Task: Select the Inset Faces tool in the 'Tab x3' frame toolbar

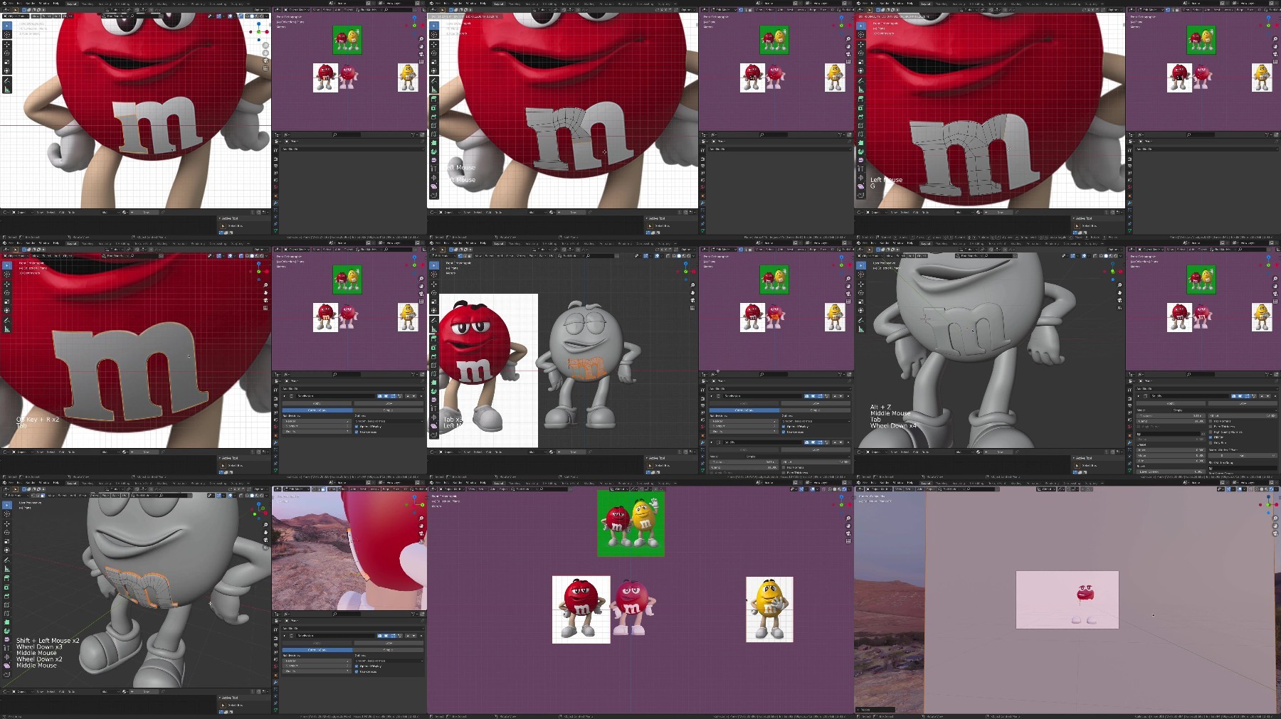Action: pos(433,347)
